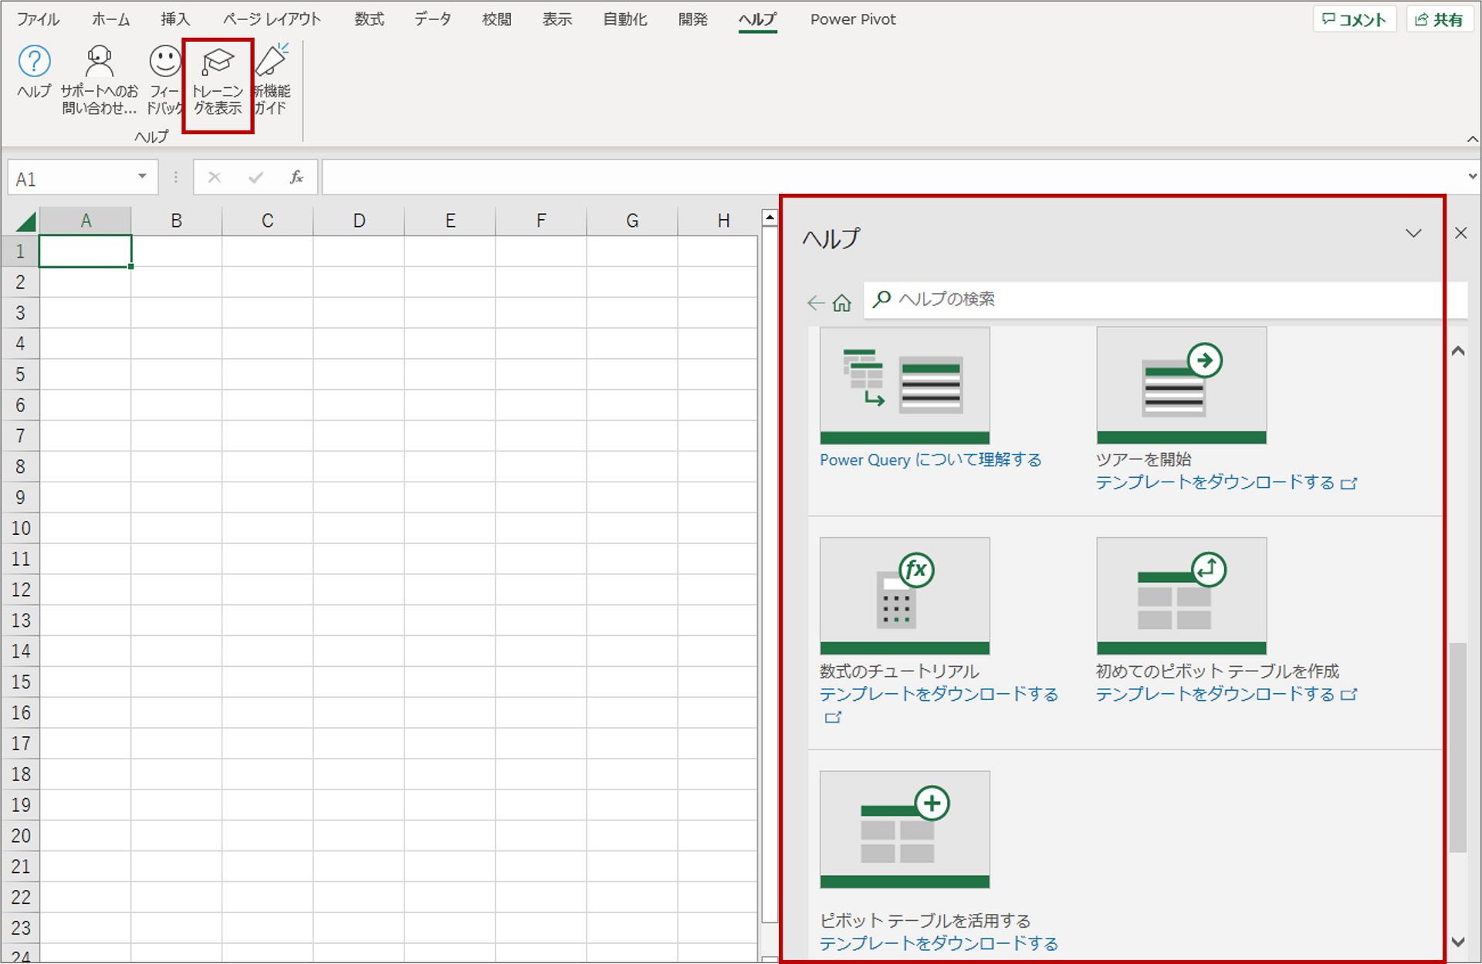Select the Help (ヘルプ) ribbon tab
The width and height of the screenshot is (1482, 964).
757,19
